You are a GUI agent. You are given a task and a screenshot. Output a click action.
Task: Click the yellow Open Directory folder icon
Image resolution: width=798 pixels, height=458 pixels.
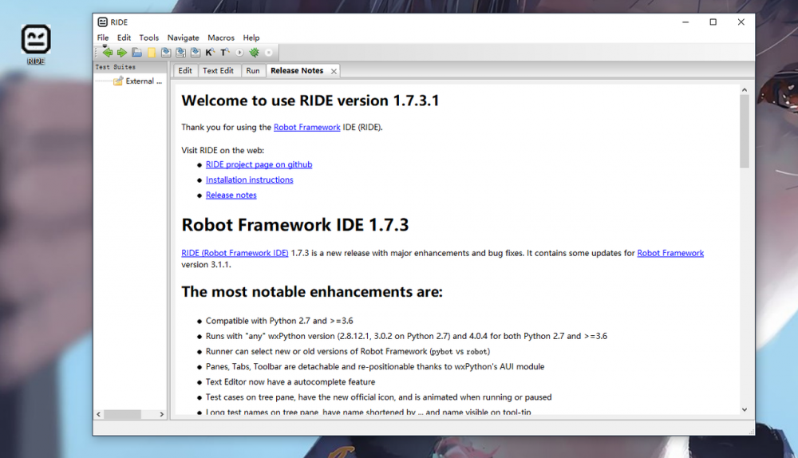pyautogui.click(x=152, y=53)
